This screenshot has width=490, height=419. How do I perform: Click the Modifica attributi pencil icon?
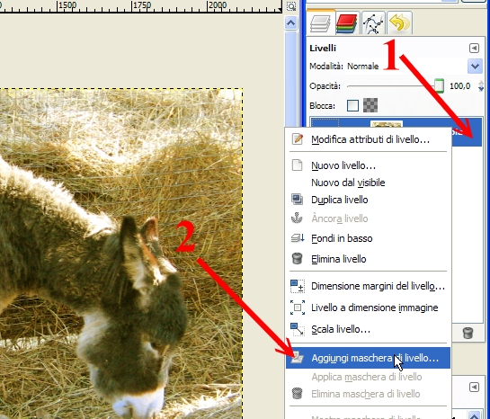pyautogui.click(x=297, y=138)
